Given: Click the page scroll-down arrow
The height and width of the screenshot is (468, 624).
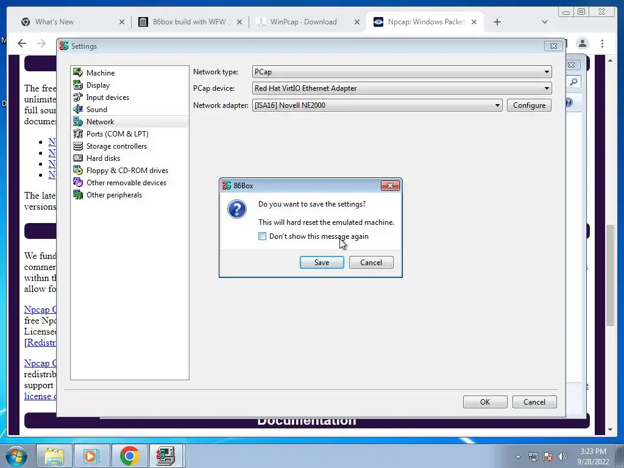Looking at the screenshot, I should 610,430.
